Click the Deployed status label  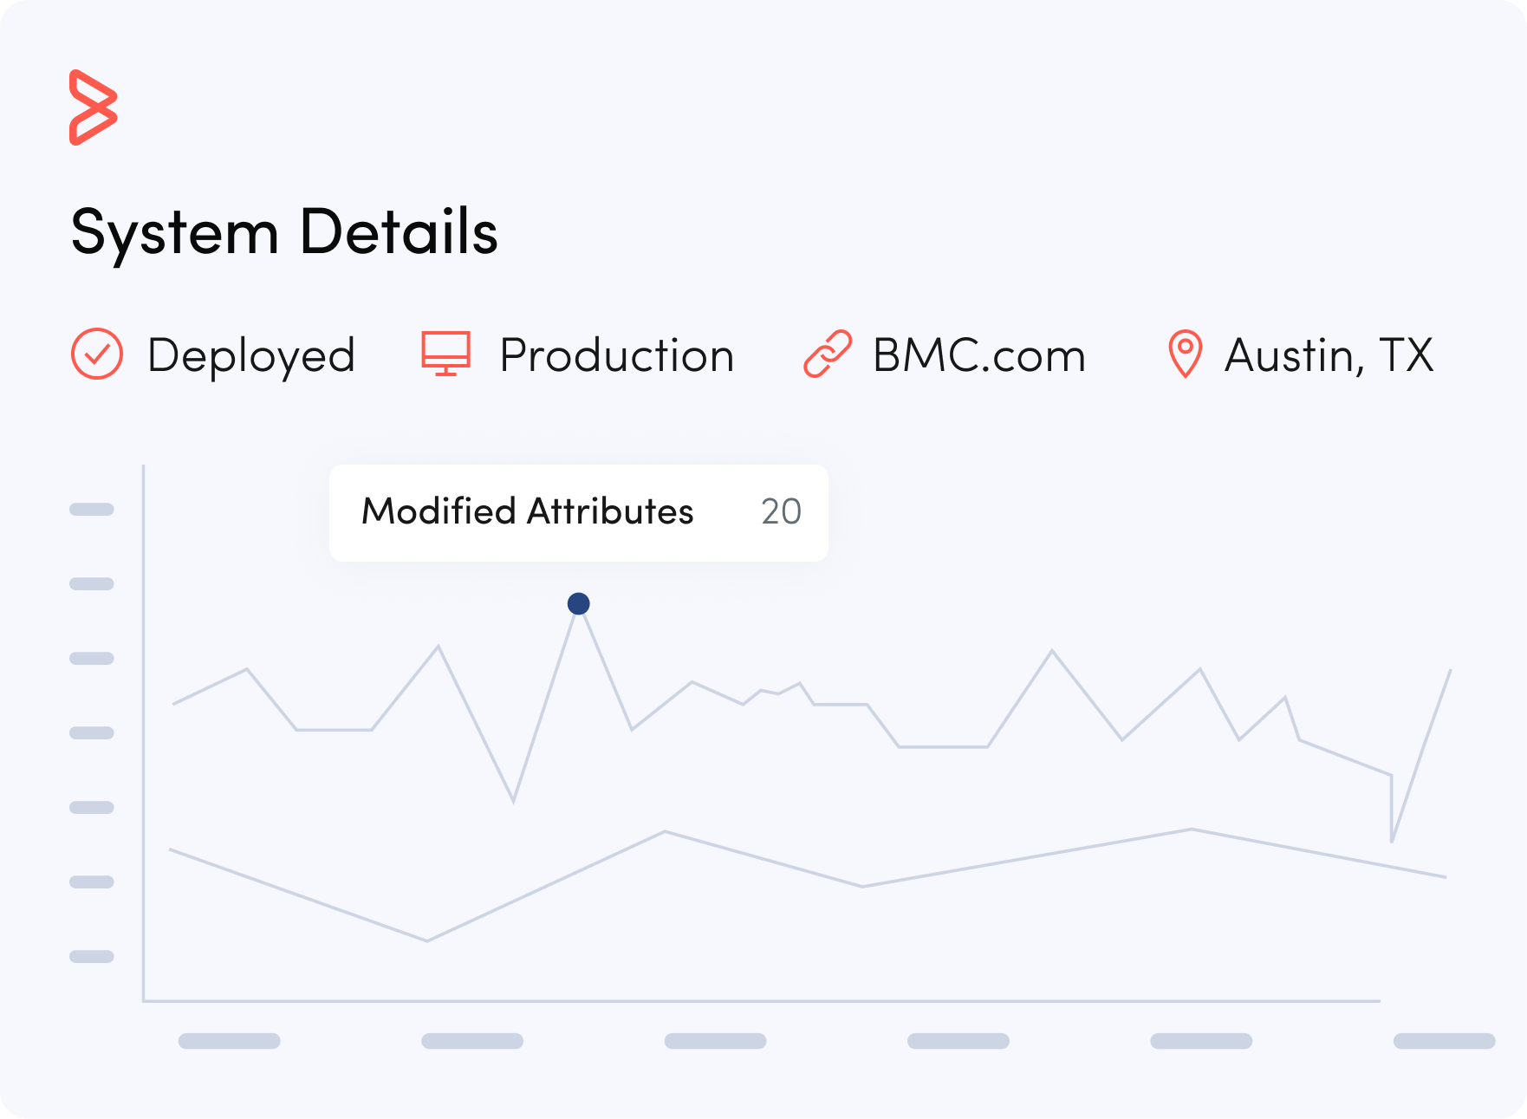pyautogui.click(x=251, y=355)
